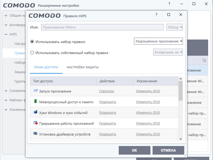The height and width of the screenshot is (160, 213).
Task: Expand the 'Рейтинг' sidebar section
Action: click(6, 100)
